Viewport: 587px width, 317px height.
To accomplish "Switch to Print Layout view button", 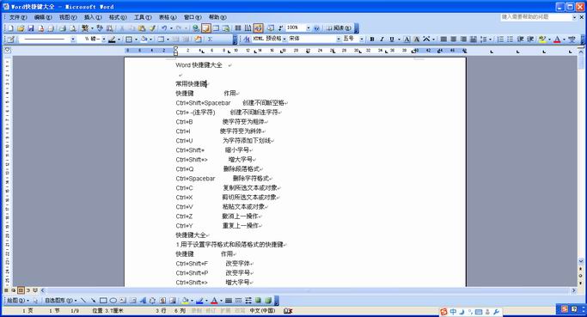I will (x=21, y=290).
